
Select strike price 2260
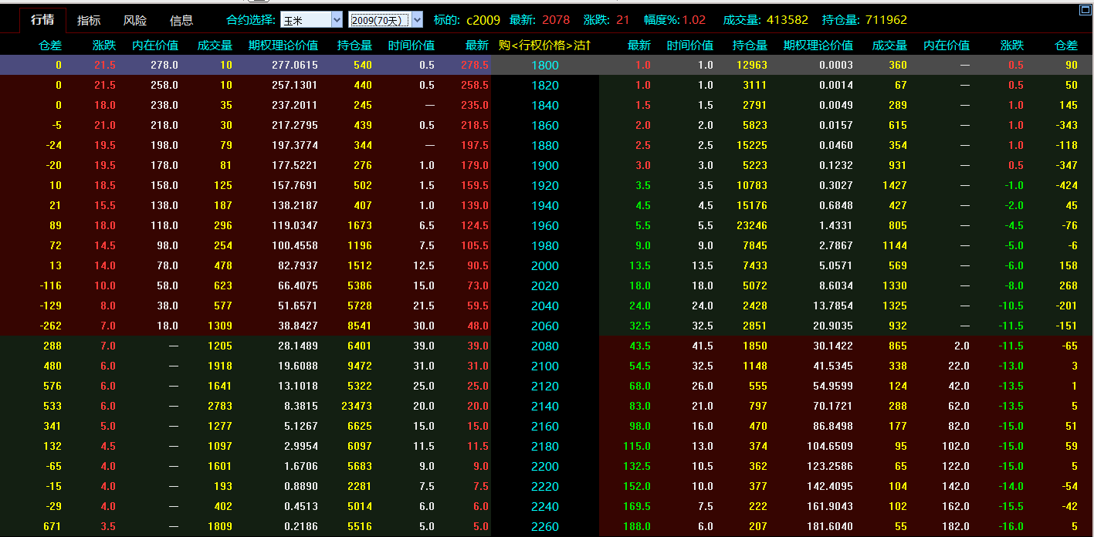(545, 526)
